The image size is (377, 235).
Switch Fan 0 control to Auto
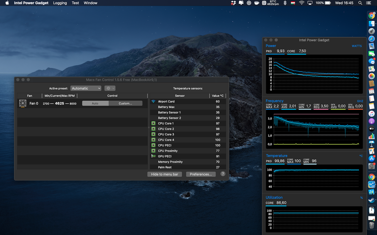pos(95,103)
